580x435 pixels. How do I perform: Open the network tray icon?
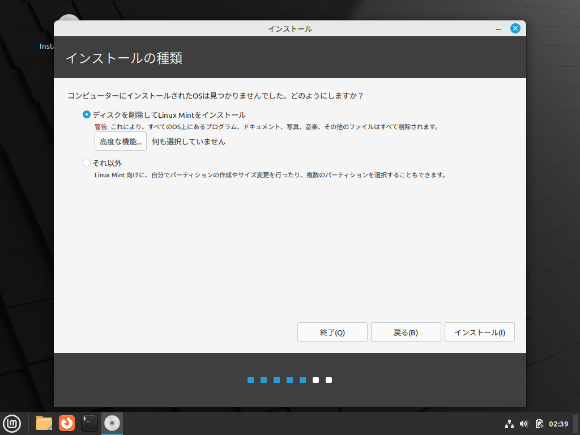509,424
